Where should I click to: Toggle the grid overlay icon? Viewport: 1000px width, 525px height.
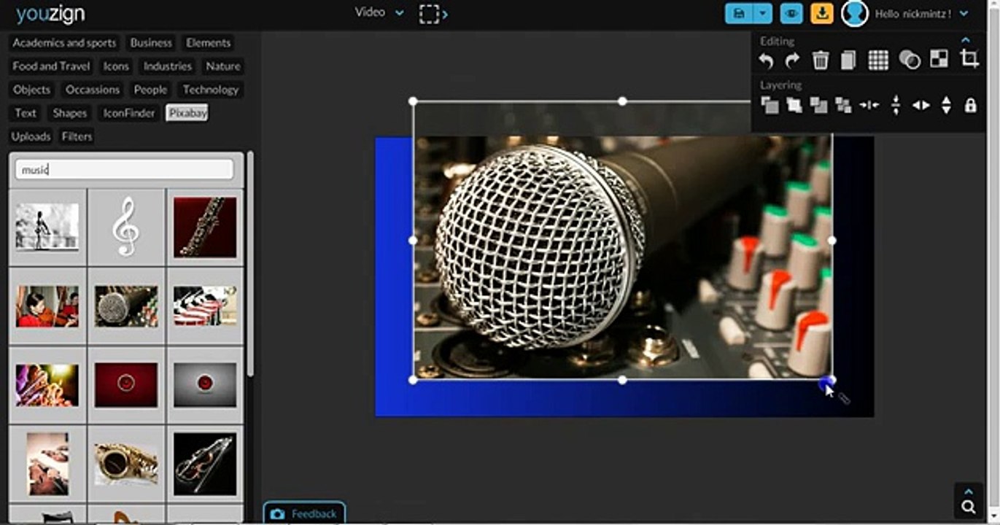point(878,60)
